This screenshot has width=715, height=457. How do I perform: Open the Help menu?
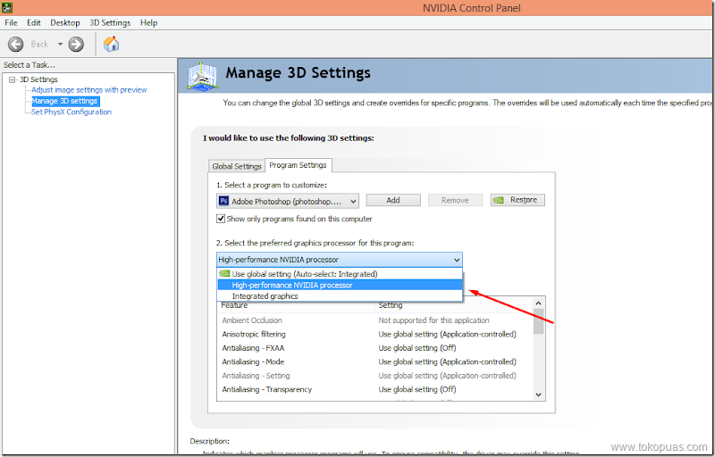[x=148, y=22]
